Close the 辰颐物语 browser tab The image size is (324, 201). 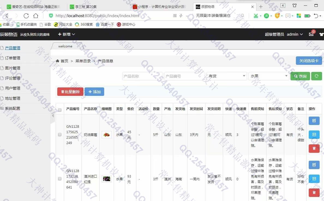(x=253, y=7)
